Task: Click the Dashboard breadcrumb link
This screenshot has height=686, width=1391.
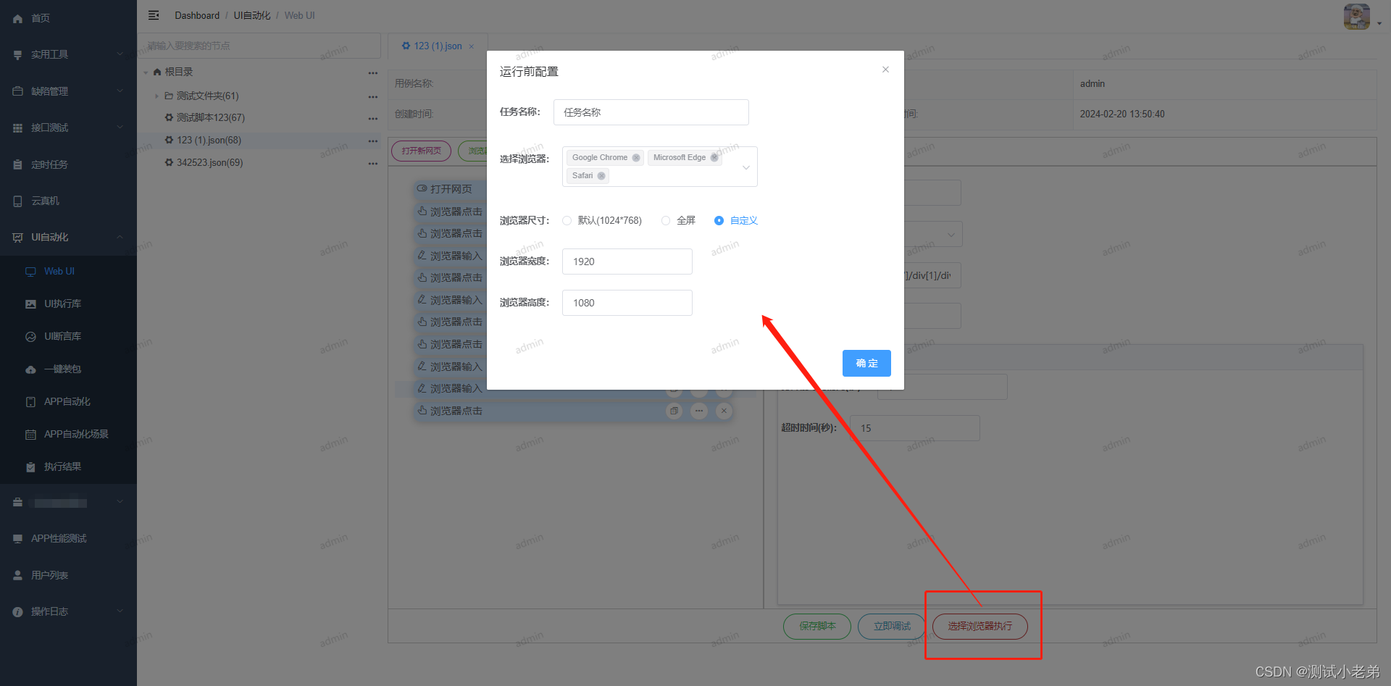Action: coord(197,15)
